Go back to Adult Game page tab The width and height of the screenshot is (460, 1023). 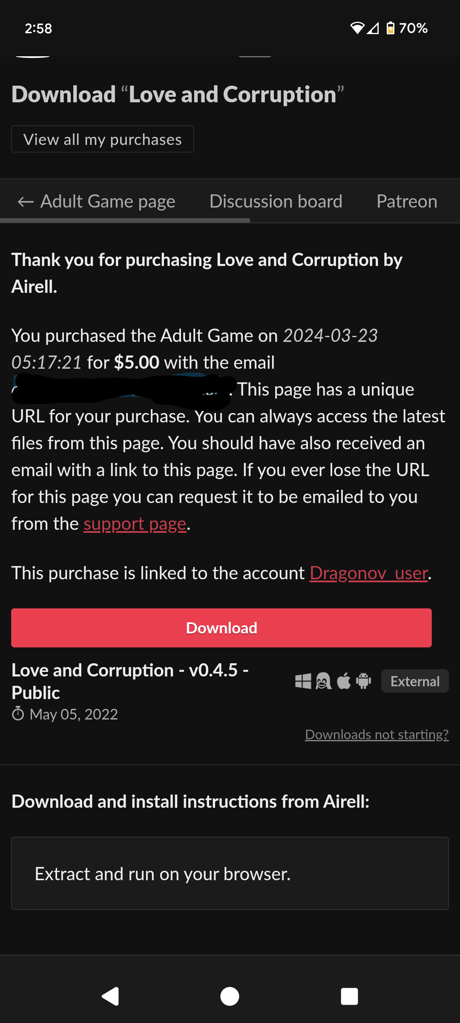click(97, 201)
